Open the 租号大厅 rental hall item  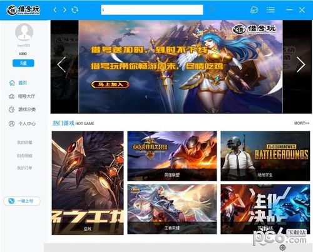[x=22, y=96]
